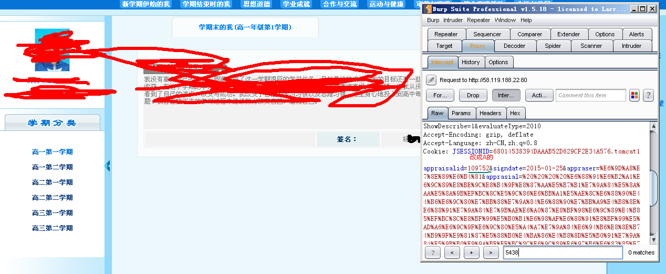Click the request body vertical scrollbar
The image size is (666, 274).
coord(653,183)
